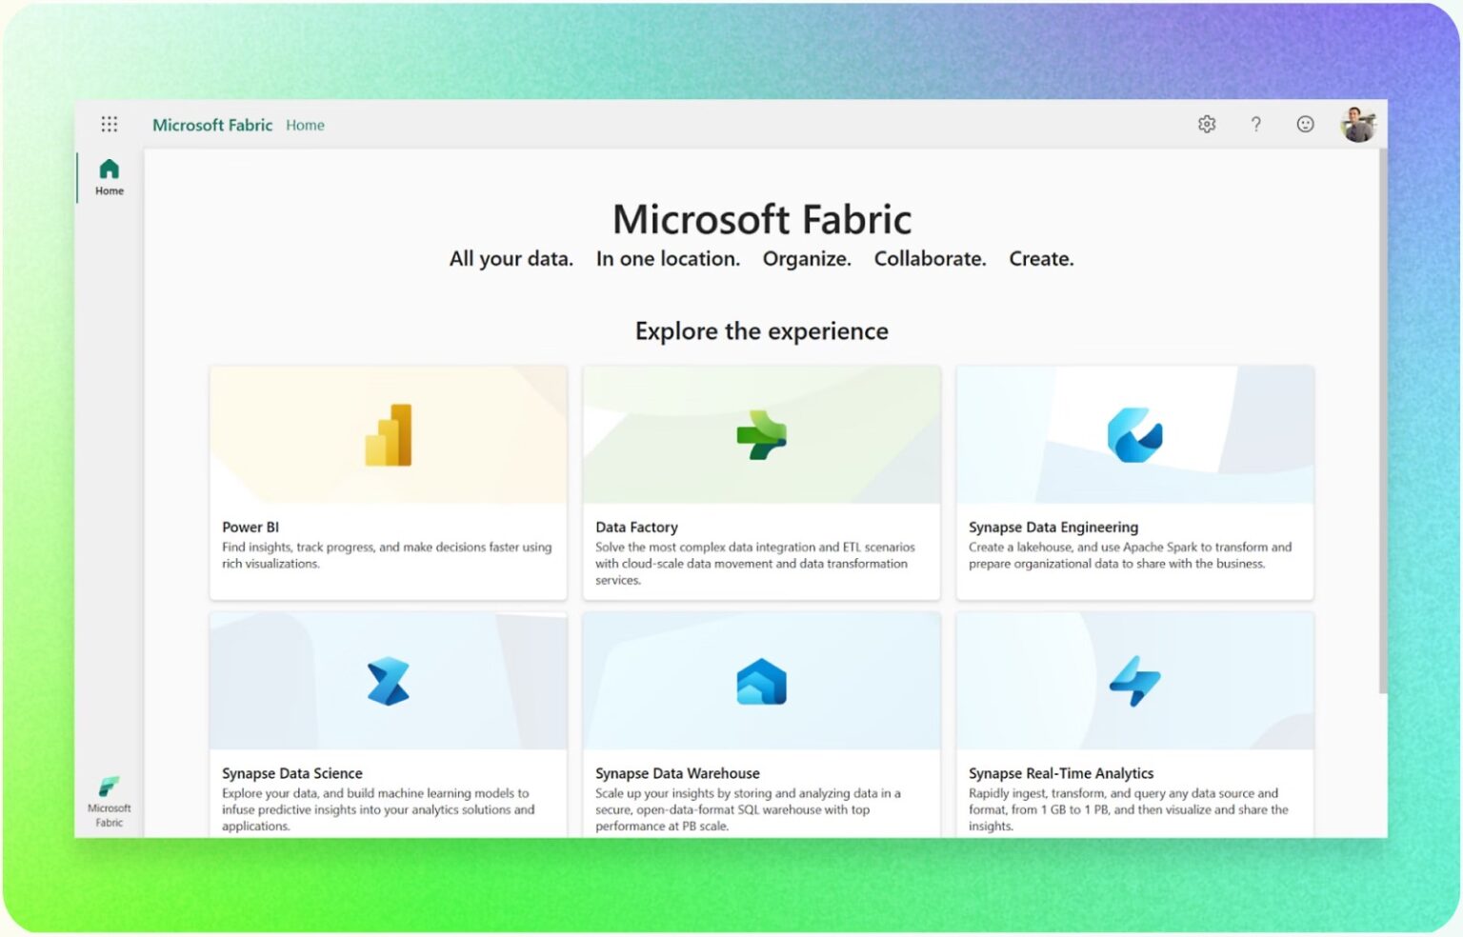Open your account profile picture
The width and height of the screenshot is (1463, 937).
pos(1356,124)
